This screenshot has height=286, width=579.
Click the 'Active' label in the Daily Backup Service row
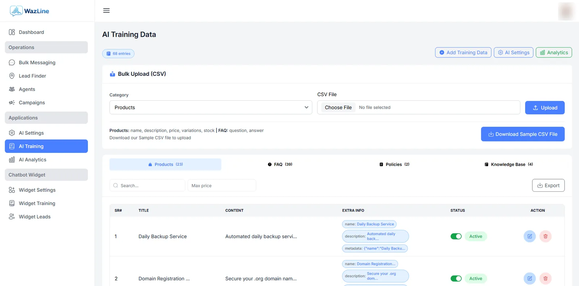click(x=476, y=236)
